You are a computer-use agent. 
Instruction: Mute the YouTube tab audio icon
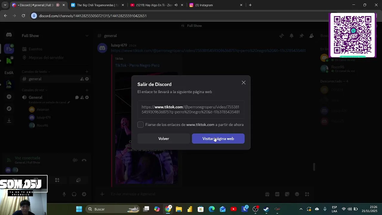pos(176,5)
